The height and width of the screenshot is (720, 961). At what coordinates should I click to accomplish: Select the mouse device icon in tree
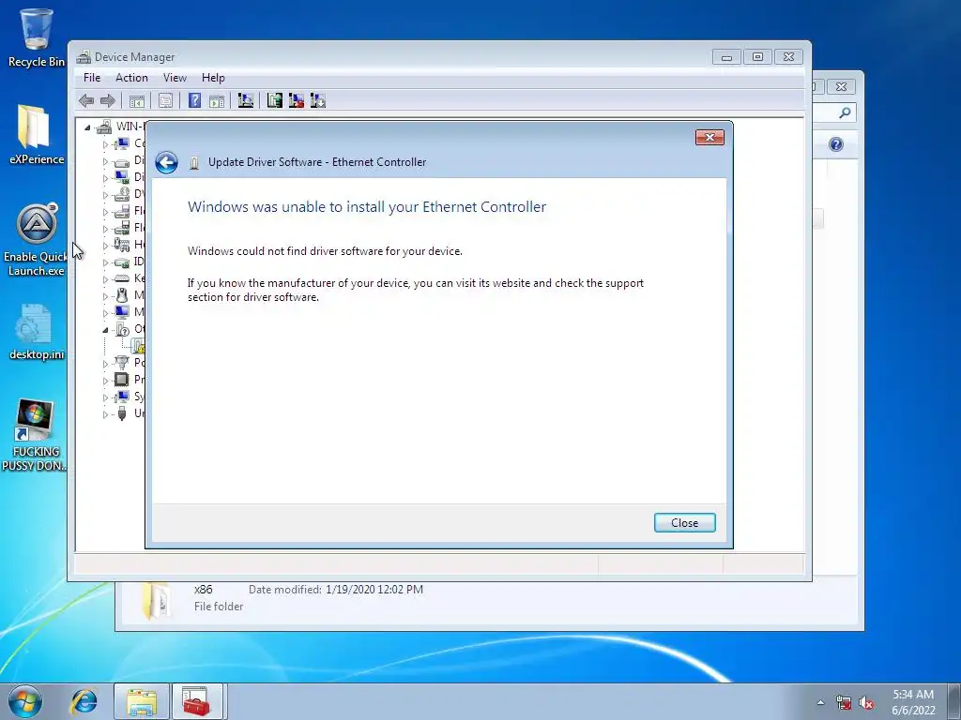[122, 295]
